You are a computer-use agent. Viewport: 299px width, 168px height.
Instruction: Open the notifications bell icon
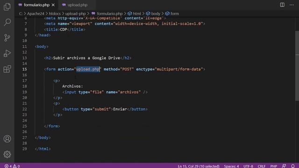293,166
